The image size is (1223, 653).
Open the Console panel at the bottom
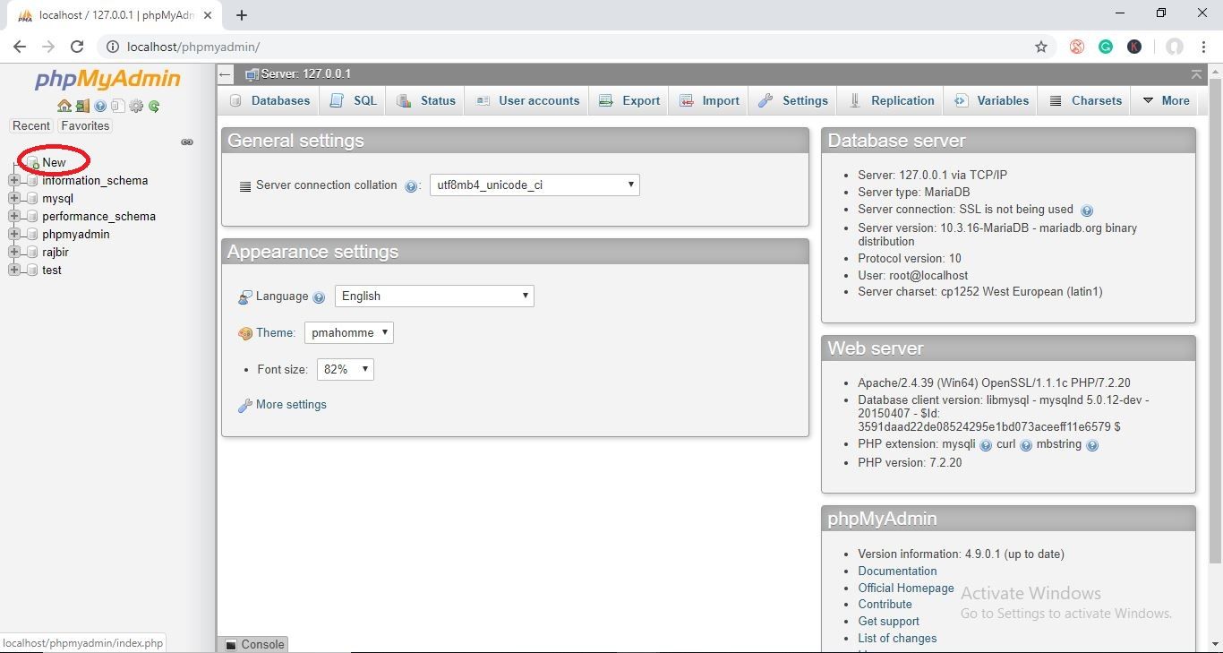(x=253, y=644)
